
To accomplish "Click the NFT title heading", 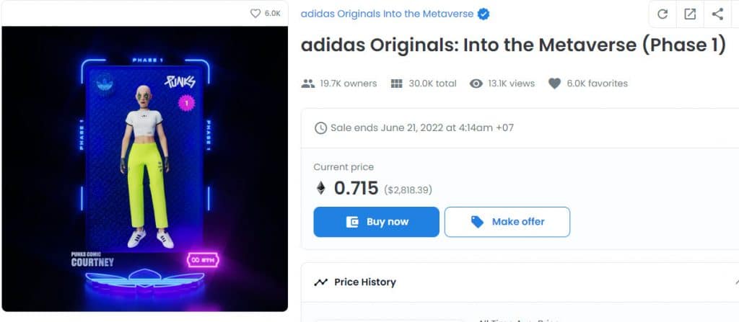I will (x=512, y=45).
